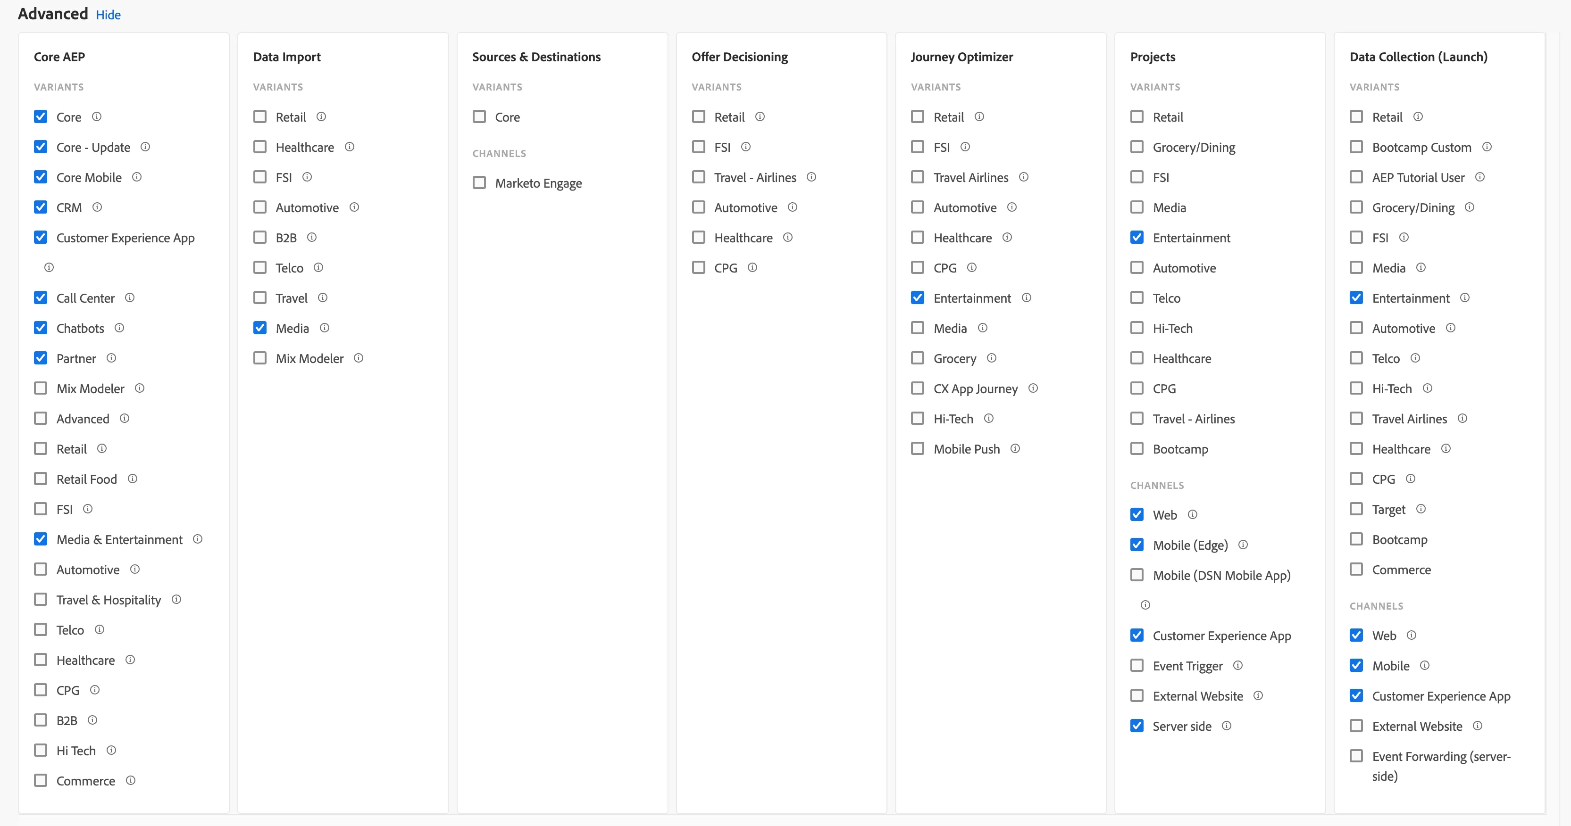View info icon next to Mobile Push
Screen dimensions: 1571x826
[x=1015, y=448]
